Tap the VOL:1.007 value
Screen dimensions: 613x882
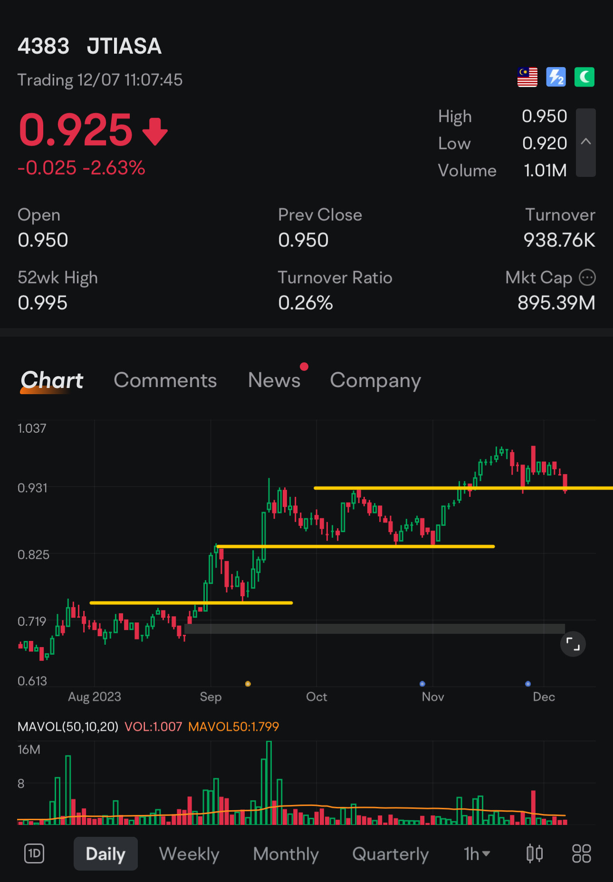(x=153, y=727)
